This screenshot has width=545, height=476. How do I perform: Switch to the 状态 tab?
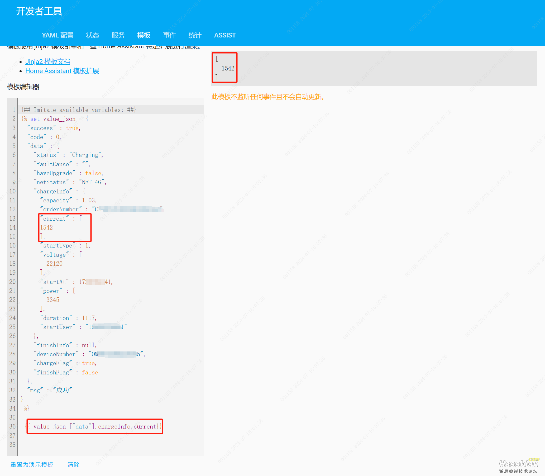tap(92, 35)
